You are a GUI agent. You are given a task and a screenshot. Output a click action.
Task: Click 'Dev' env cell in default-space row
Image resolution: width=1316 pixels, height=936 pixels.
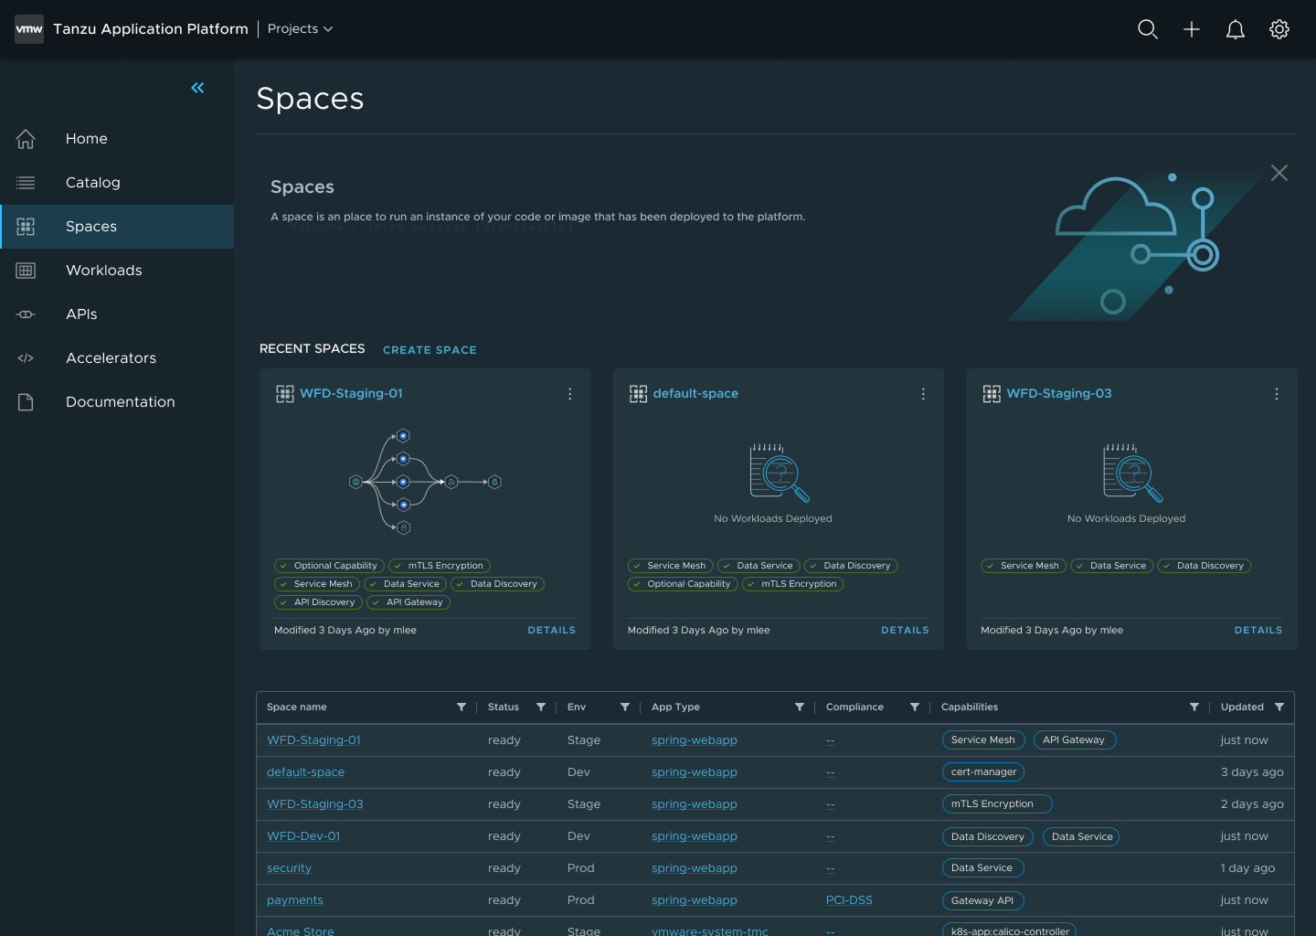578,772
